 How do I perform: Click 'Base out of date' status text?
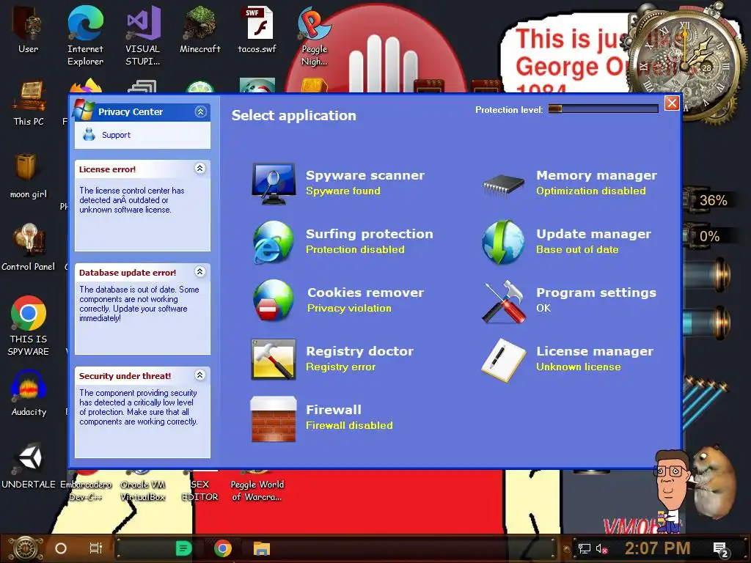pos(577,249)
